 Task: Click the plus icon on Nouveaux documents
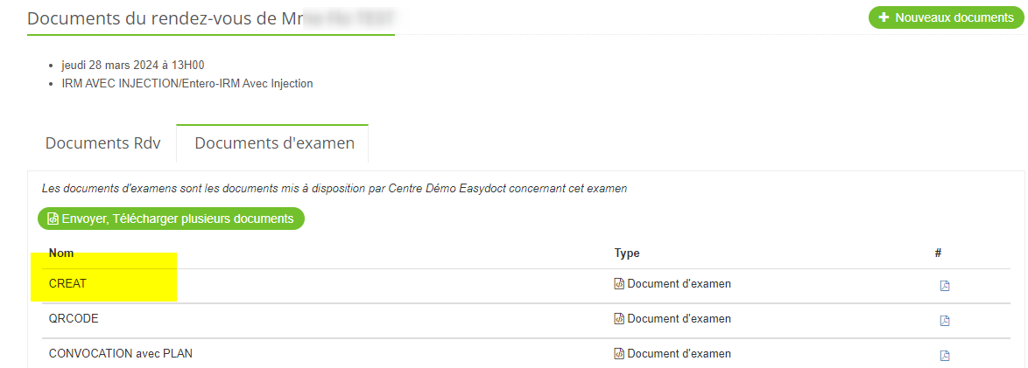(884, 17)
